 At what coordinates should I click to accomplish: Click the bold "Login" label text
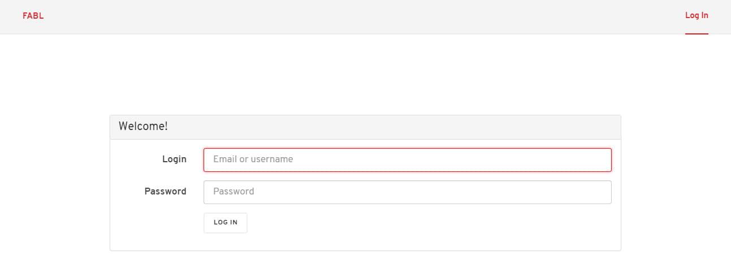pyautogui.click(x=174, y=159)
